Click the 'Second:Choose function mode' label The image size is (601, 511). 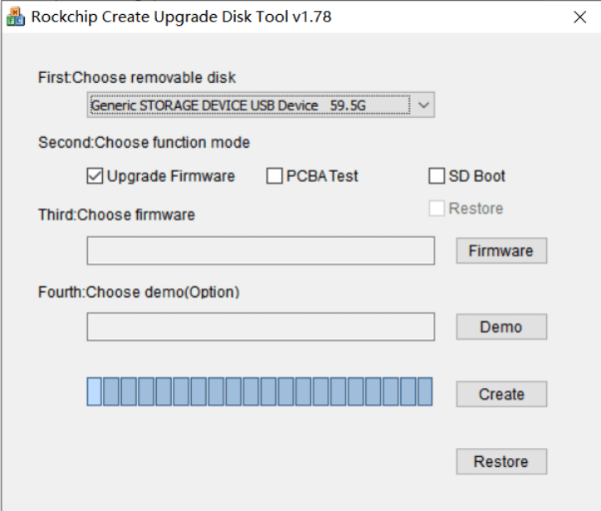[144, 142]
